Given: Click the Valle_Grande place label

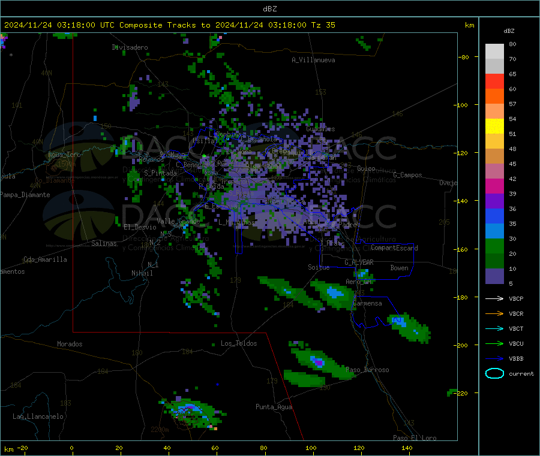Looking at the screenshot, I should [x=178, y=221].
